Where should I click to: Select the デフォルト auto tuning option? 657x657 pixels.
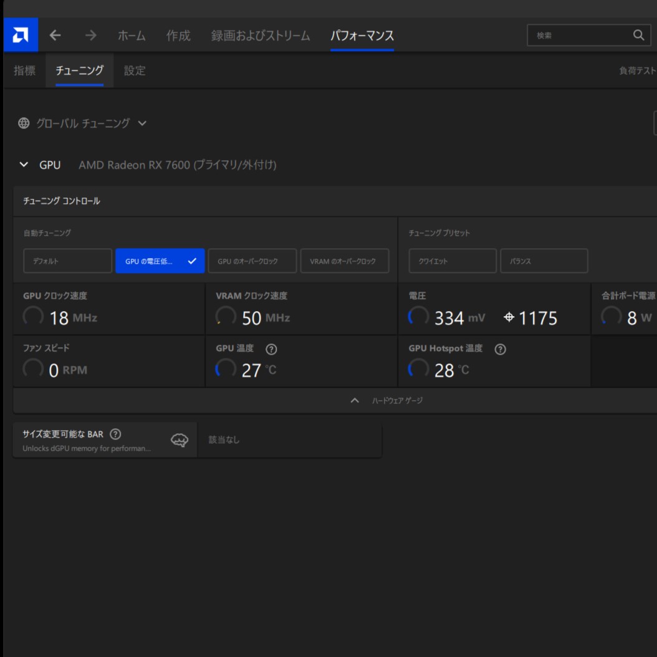[x=68, y=261]
